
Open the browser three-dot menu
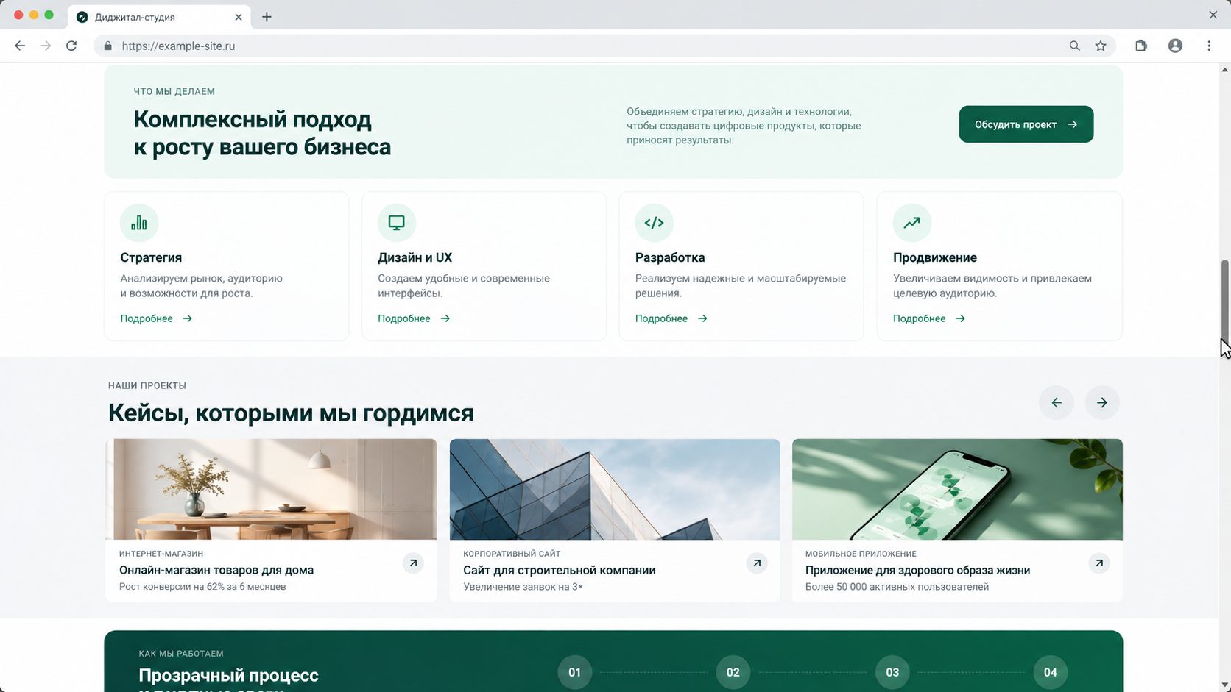coord(1209,46)
